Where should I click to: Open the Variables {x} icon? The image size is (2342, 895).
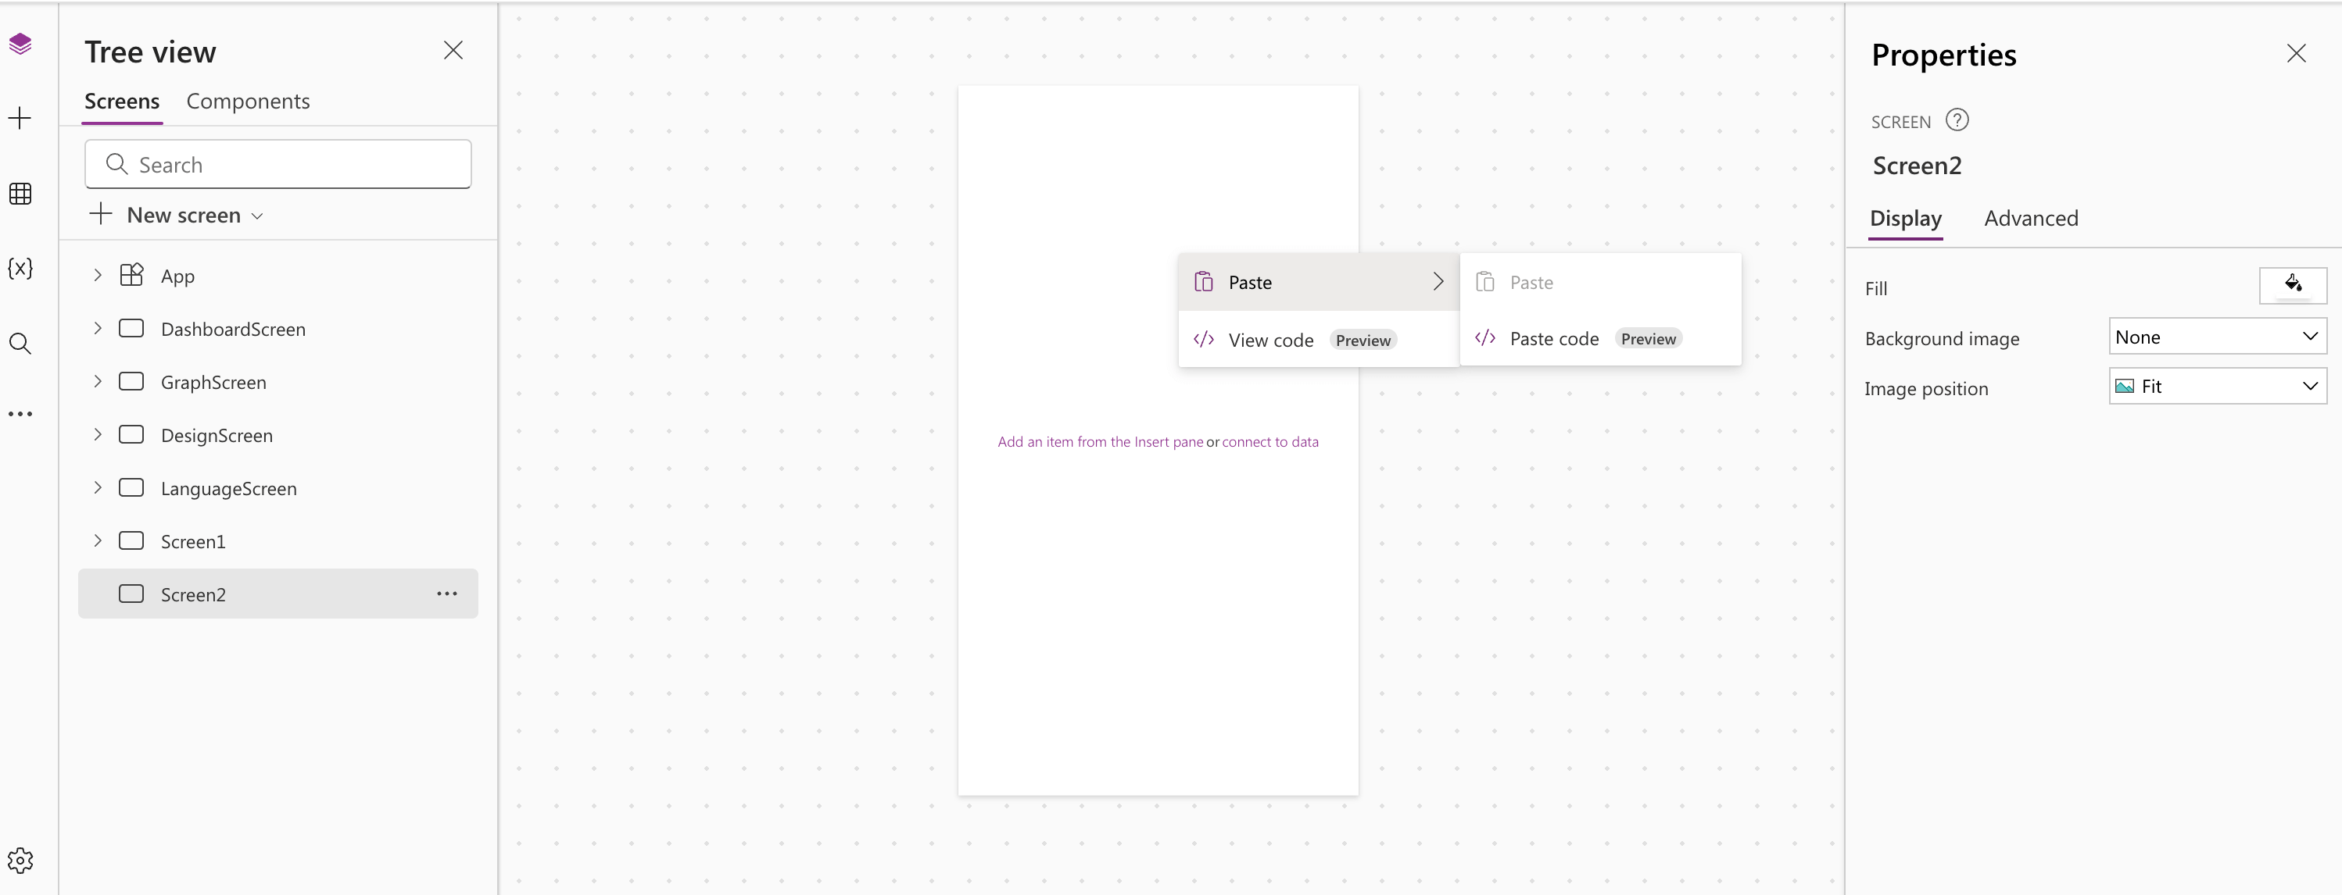20,268
